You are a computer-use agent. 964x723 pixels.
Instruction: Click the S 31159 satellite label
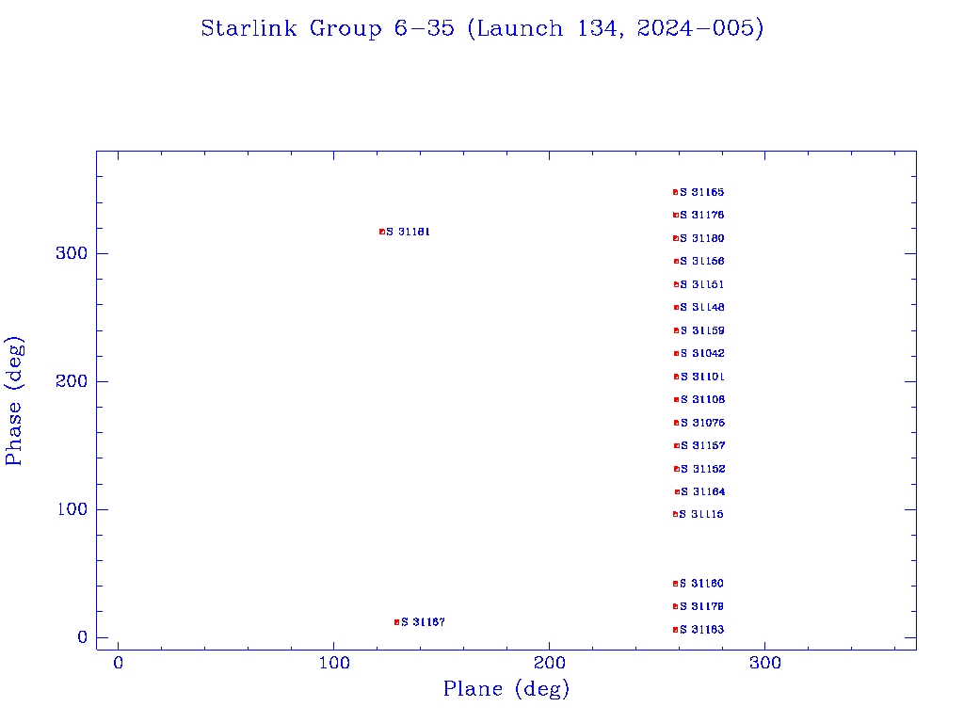[702, 331]
